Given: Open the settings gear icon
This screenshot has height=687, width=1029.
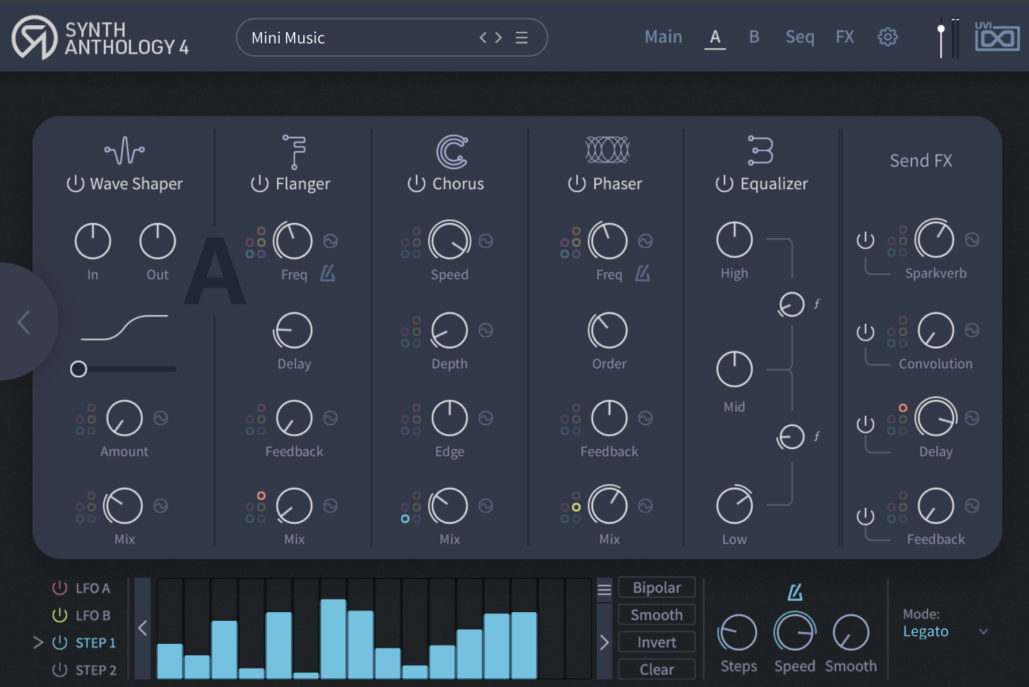Looking at the screenshot, I should pos(887,37).
